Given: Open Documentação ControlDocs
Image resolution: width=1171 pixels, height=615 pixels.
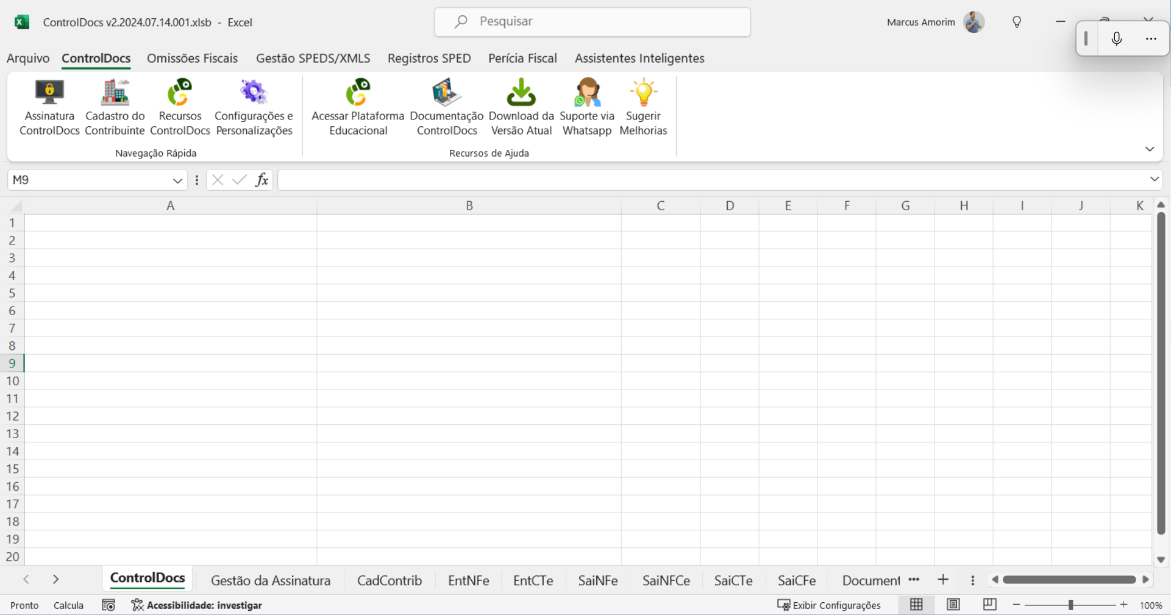Looking at the screenshot, I should 446,107.
